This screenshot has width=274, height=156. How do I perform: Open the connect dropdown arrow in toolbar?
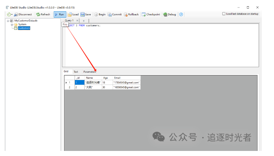click(12, 14)
